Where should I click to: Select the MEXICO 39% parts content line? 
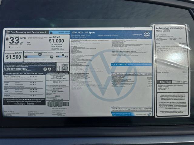57,82
